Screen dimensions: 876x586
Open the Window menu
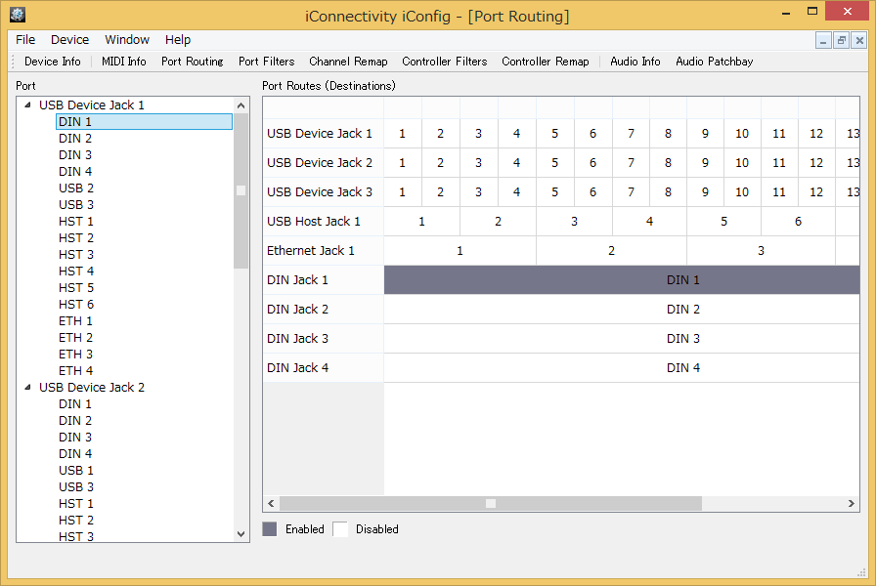[127, 40]
